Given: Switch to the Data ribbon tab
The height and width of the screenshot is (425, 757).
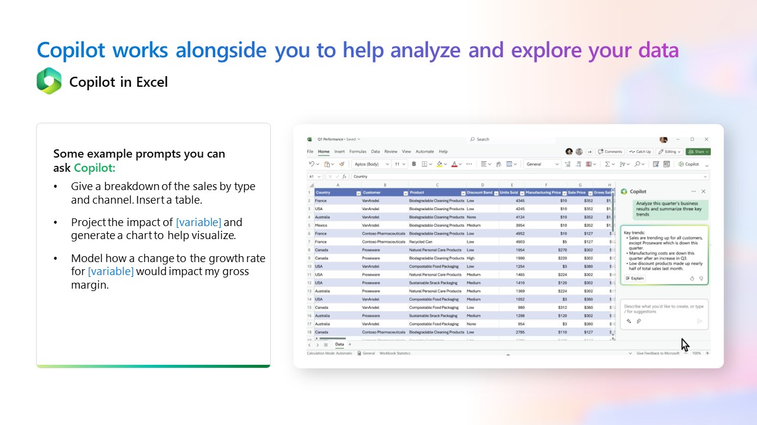Looking at the screenshot, I should (x=376, y=152).
